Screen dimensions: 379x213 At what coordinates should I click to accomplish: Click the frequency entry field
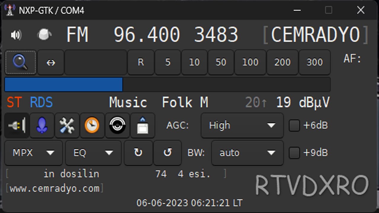(x=96, y=62)
